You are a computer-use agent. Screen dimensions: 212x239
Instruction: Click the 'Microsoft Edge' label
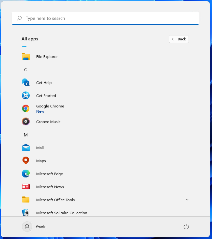click(50, 174)
